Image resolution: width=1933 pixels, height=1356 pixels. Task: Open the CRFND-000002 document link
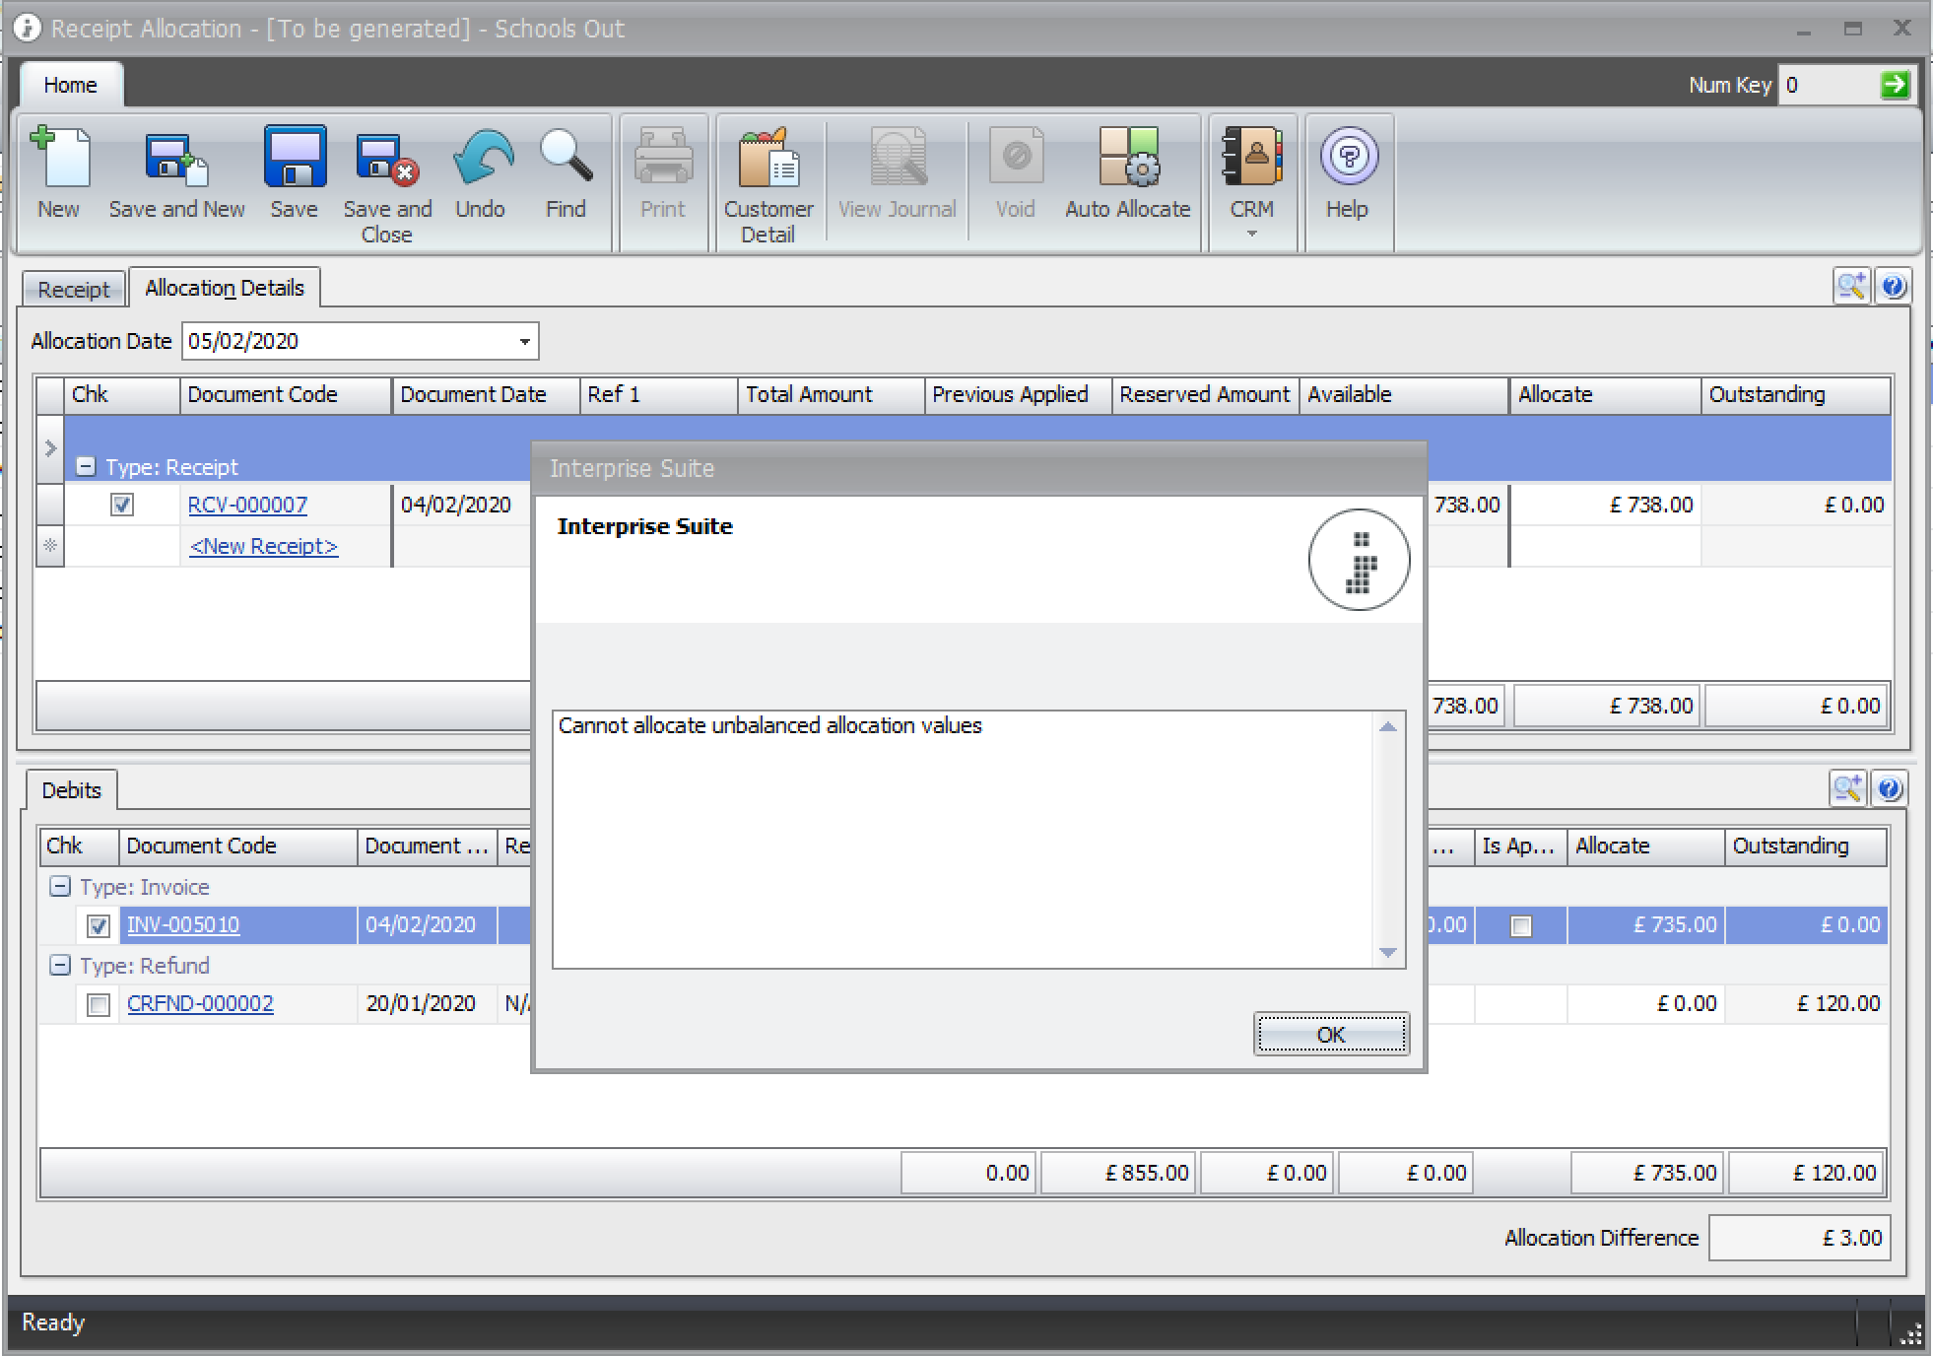pyautogui.click(x=200, y=1004)
